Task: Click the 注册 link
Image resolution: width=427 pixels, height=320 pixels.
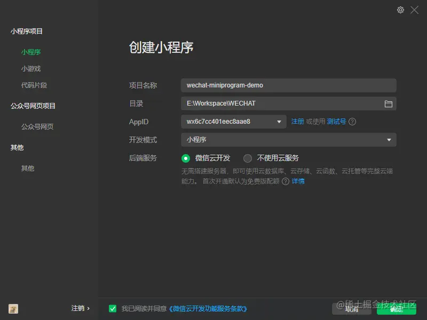Action: coord(297,122)
